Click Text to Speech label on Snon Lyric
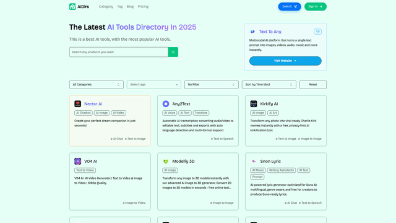This screenshot has width=396, height=223. [x=310, y=203]
